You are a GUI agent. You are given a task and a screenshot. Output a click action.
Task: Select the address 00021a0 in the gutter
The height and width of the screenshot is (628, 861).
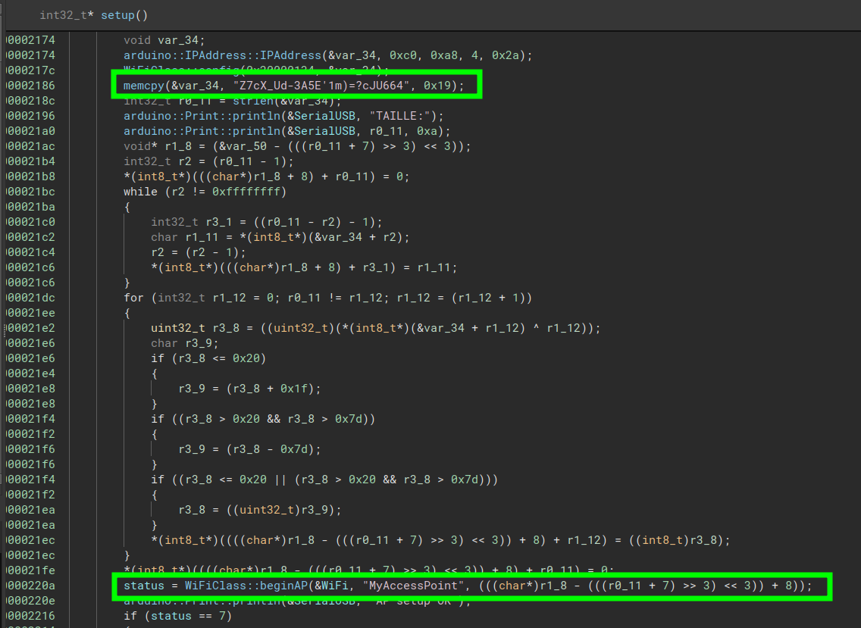[x=31, y=131]
